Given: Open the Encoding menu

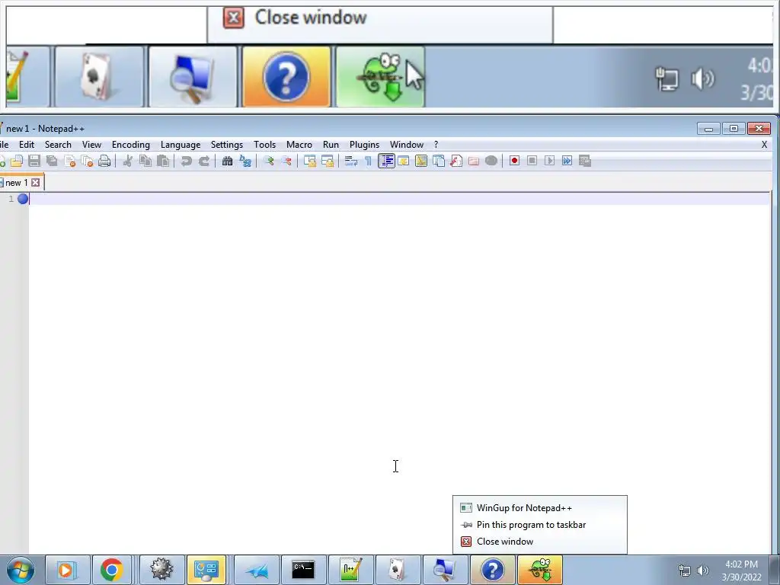Looking at the screenshot, I should pos(131,145).
